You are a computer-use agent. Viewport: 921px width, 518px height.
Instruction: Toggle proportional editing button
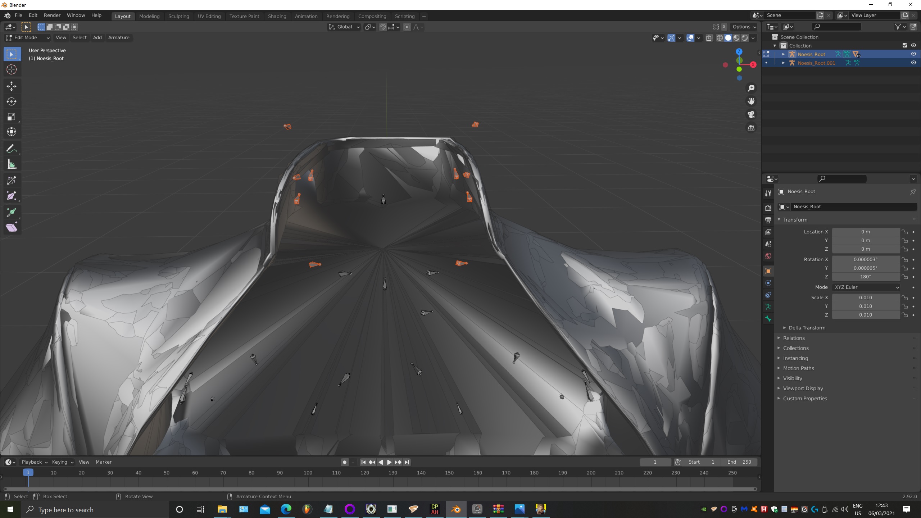tap(407, 27)
